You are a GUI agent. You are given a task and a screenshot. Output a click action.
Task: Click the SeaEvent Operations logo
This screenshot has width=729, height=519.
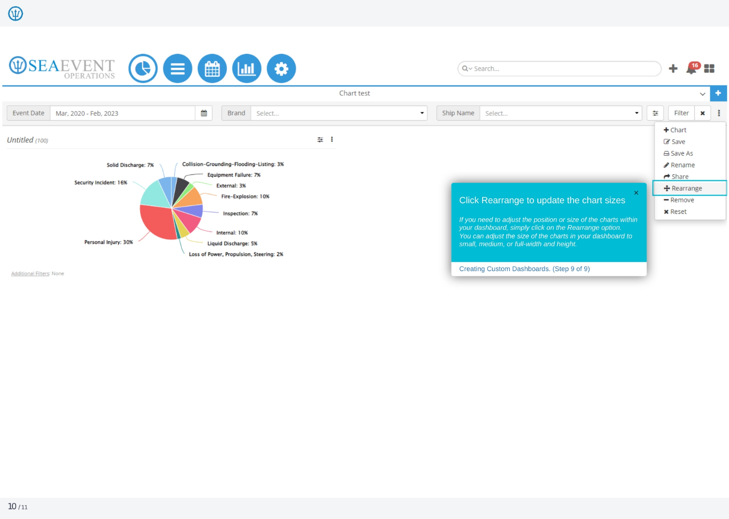pos(62,68)
